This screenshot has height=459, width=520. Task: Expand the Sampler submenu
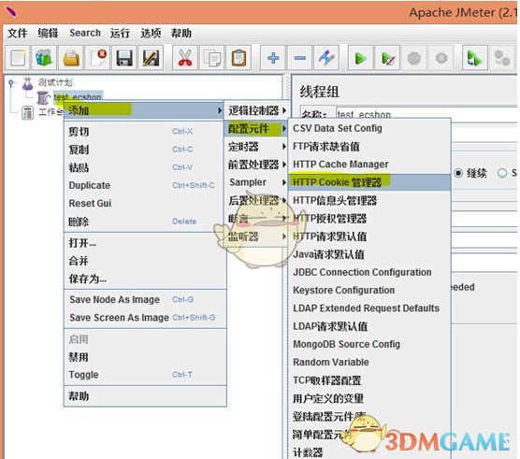(256, 182)
